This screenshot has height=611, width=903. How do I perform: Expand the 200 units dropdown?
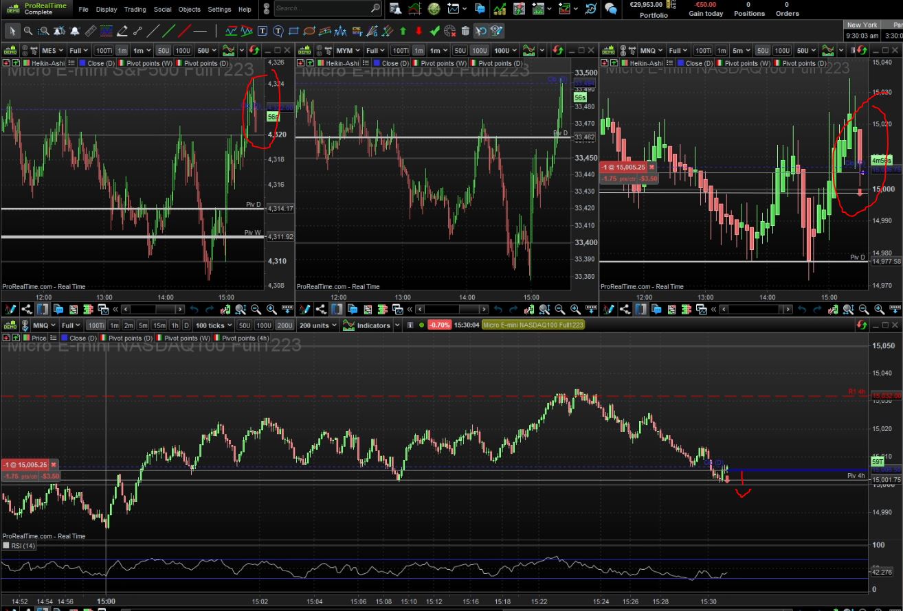(319, 325)
